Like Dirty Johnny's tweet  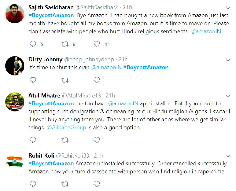(x=97, y=80)
